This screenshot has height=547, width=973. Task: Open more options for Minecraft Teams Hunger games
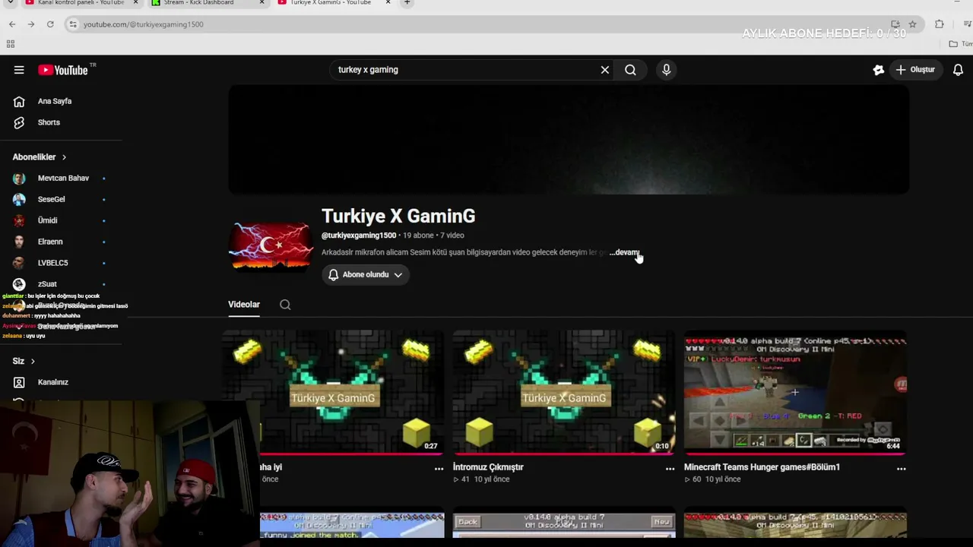click(x=901, y=469)
